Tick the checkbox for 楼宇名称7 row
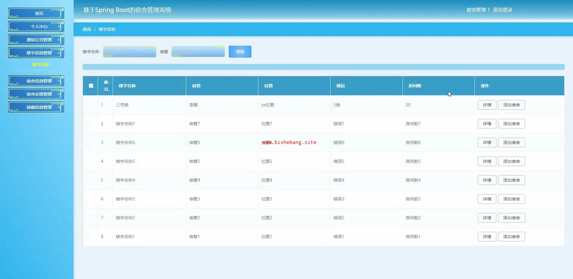 [88, 124]
